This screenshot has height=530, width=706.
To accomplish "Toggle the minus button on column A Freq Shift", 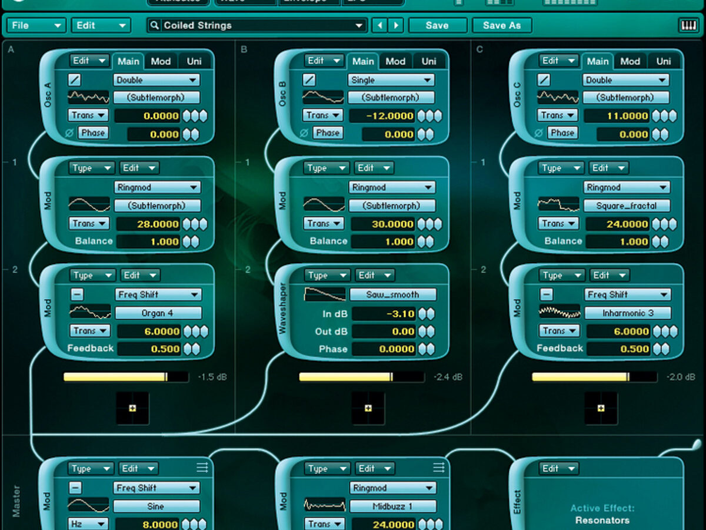I will (77, 294).
